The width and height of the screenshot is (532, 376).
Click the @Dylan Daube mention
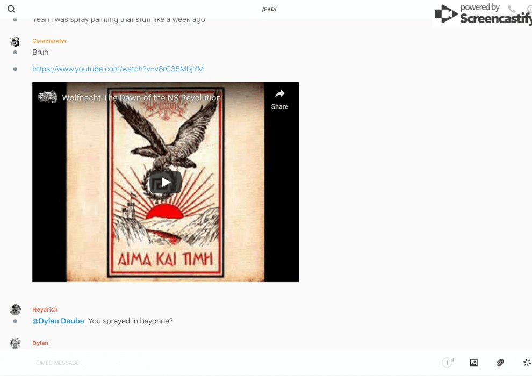click(58, 321)
